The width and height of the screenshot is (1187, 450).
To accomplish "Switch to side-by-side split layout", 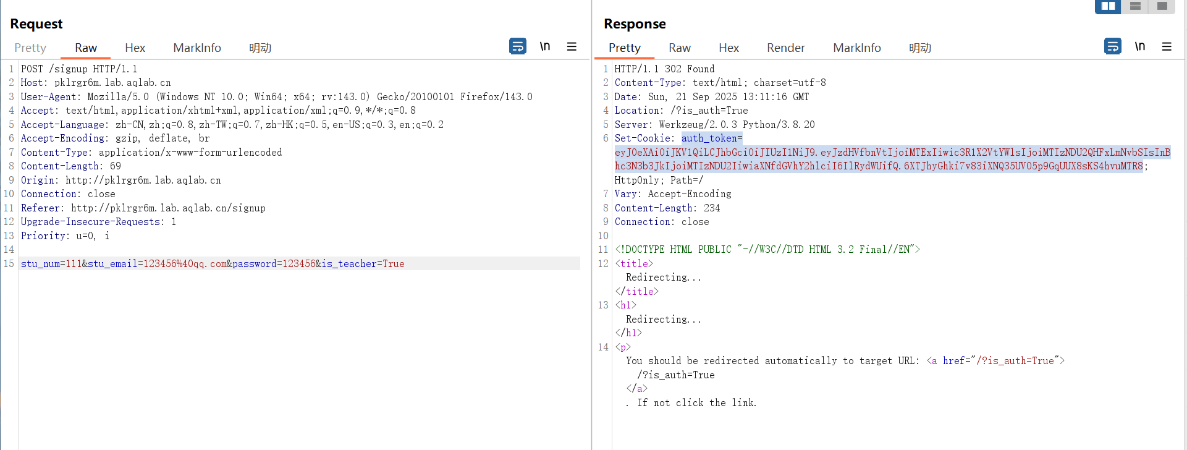I will tap(1108, 6).
